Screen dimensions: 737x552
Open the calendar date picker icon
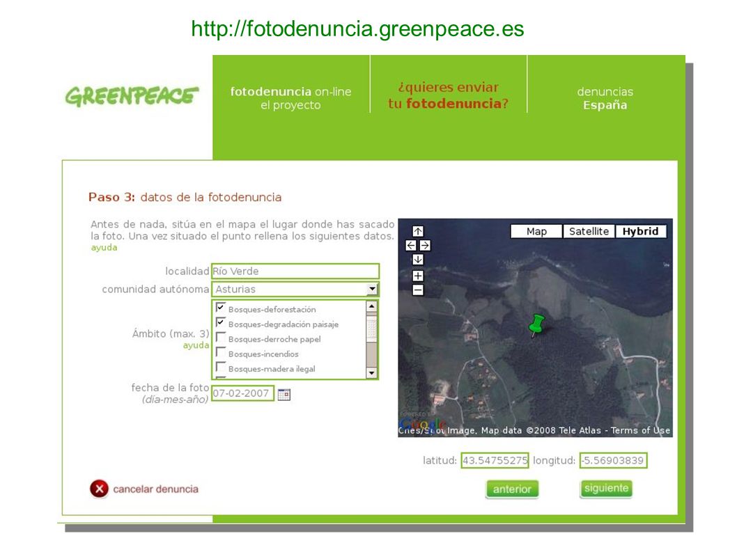284,394
